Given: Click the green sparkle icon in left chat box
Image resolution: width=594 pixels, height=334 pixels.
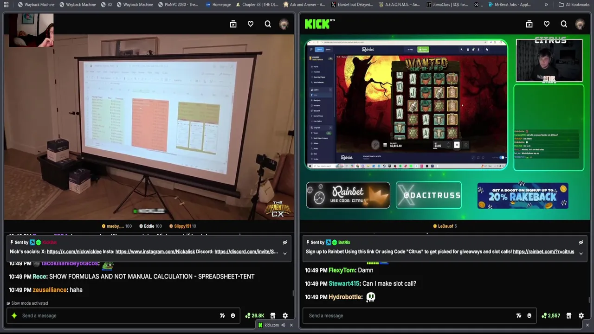Looking at the screenshot, I should pyautogui.click(x=14, y=315).
